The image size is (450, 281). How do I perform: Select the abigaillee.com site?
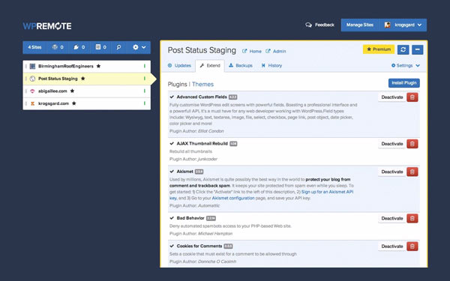click(x=87, y=91)
